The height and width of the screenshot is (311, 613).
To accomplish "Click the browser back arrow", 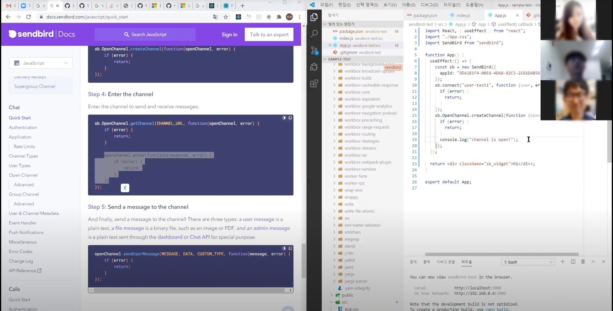I will [x=8, y=17].
